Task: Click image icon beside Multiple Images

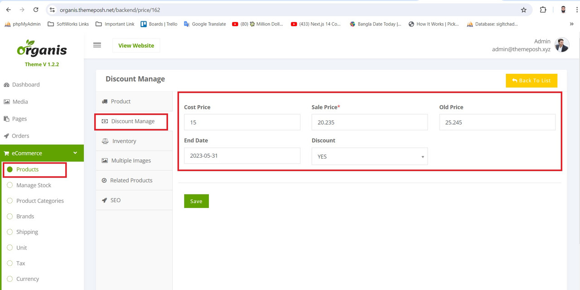Action: coord(105,161)
